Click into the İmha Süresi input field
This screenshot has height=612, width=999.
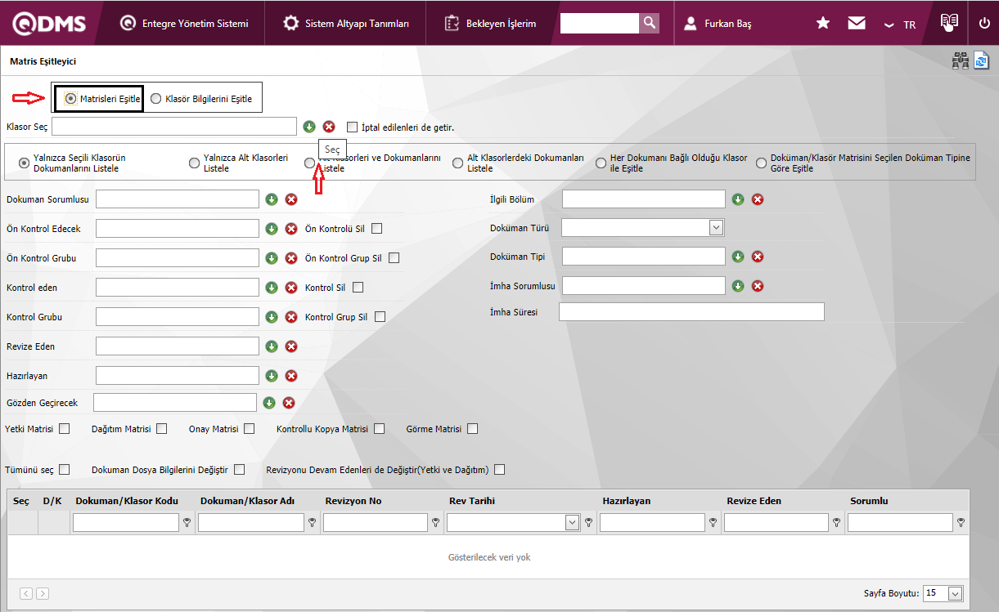tap(691, 312)
